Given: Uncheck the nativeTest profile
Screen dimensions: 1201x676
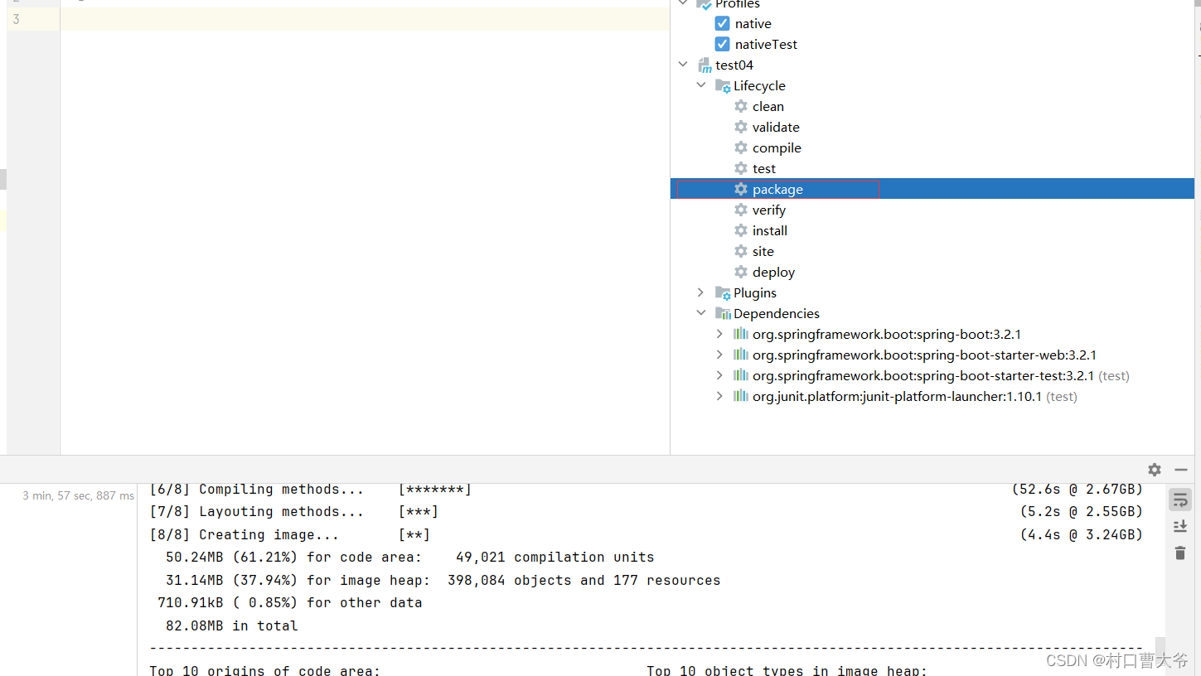Looking at the screenshot, I should click(x=722, y=44).
